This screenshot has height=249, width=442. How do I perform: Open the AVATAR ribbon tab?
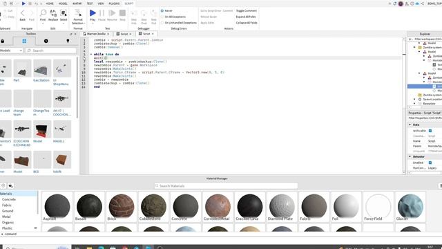point(77,3)
